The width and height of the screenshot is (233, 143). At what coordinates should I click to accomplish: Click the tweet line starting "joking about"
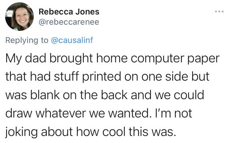click(91, 132)
